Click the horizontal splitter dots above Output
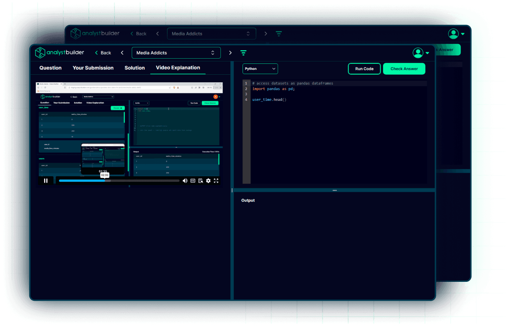 click(335, 190)
